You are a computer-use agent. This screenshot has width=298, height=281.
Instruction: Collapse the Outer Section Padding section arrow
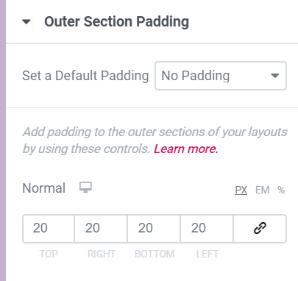pyautogui.click(x=26, y=22)
